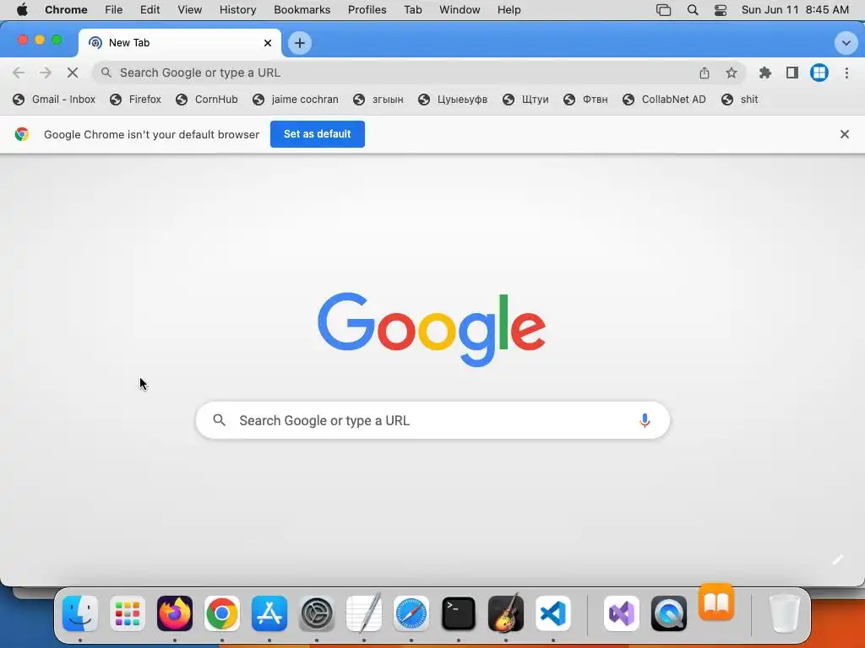Go forward using the forward arrow
This screenshot has height=648, width=865.
click(x=46, y=73)
